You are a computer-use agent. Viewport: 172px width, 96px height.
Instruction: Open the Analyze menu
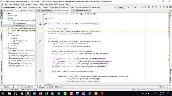(x=29, y=4)
